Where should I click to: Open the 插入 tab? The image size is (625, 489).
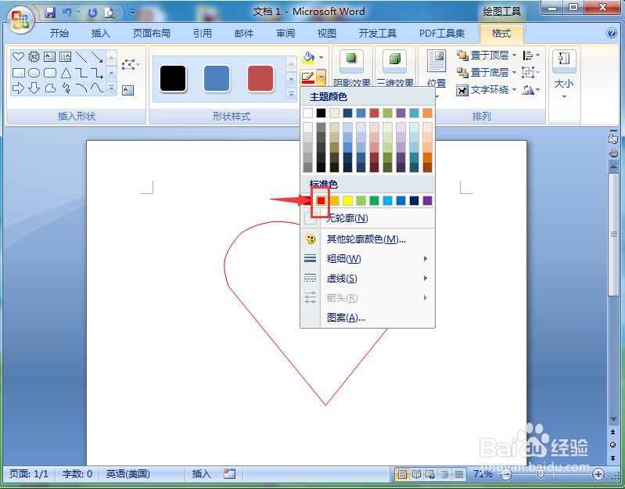[x=100, y=34]
